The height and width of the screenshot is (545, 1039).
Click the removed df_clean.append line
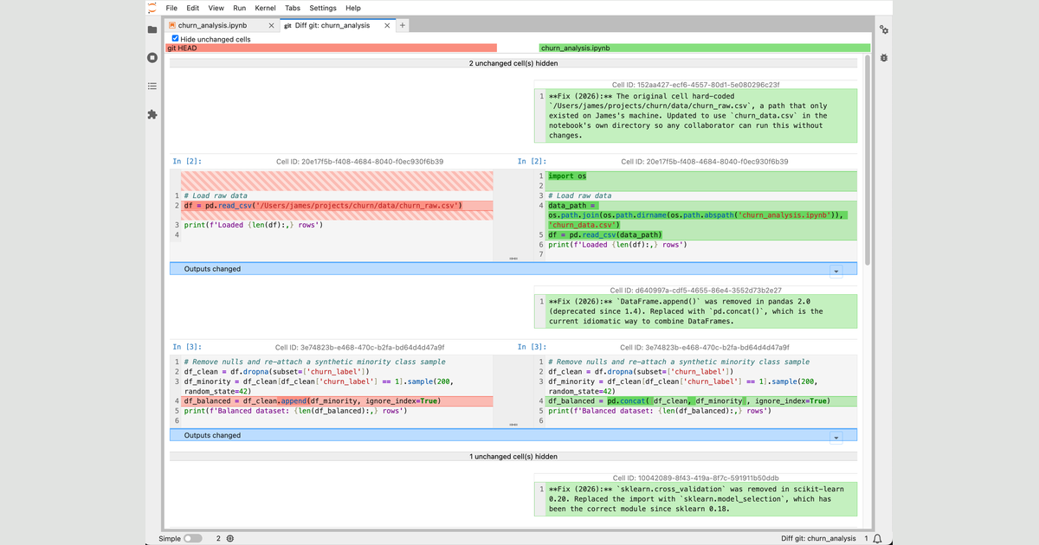click(339, 401)
